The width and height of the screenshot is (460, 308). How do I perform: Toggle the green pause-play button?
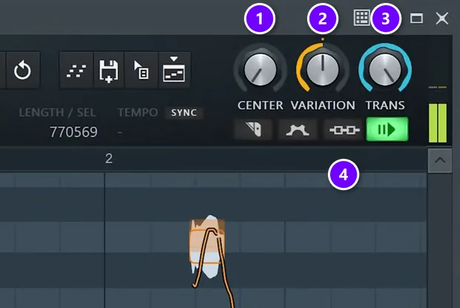coord(387,129)
